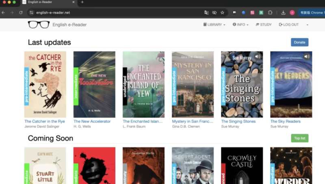325x184 pixels.
Task: Click the browser forward arrow
Action: [x=12, y=13]
